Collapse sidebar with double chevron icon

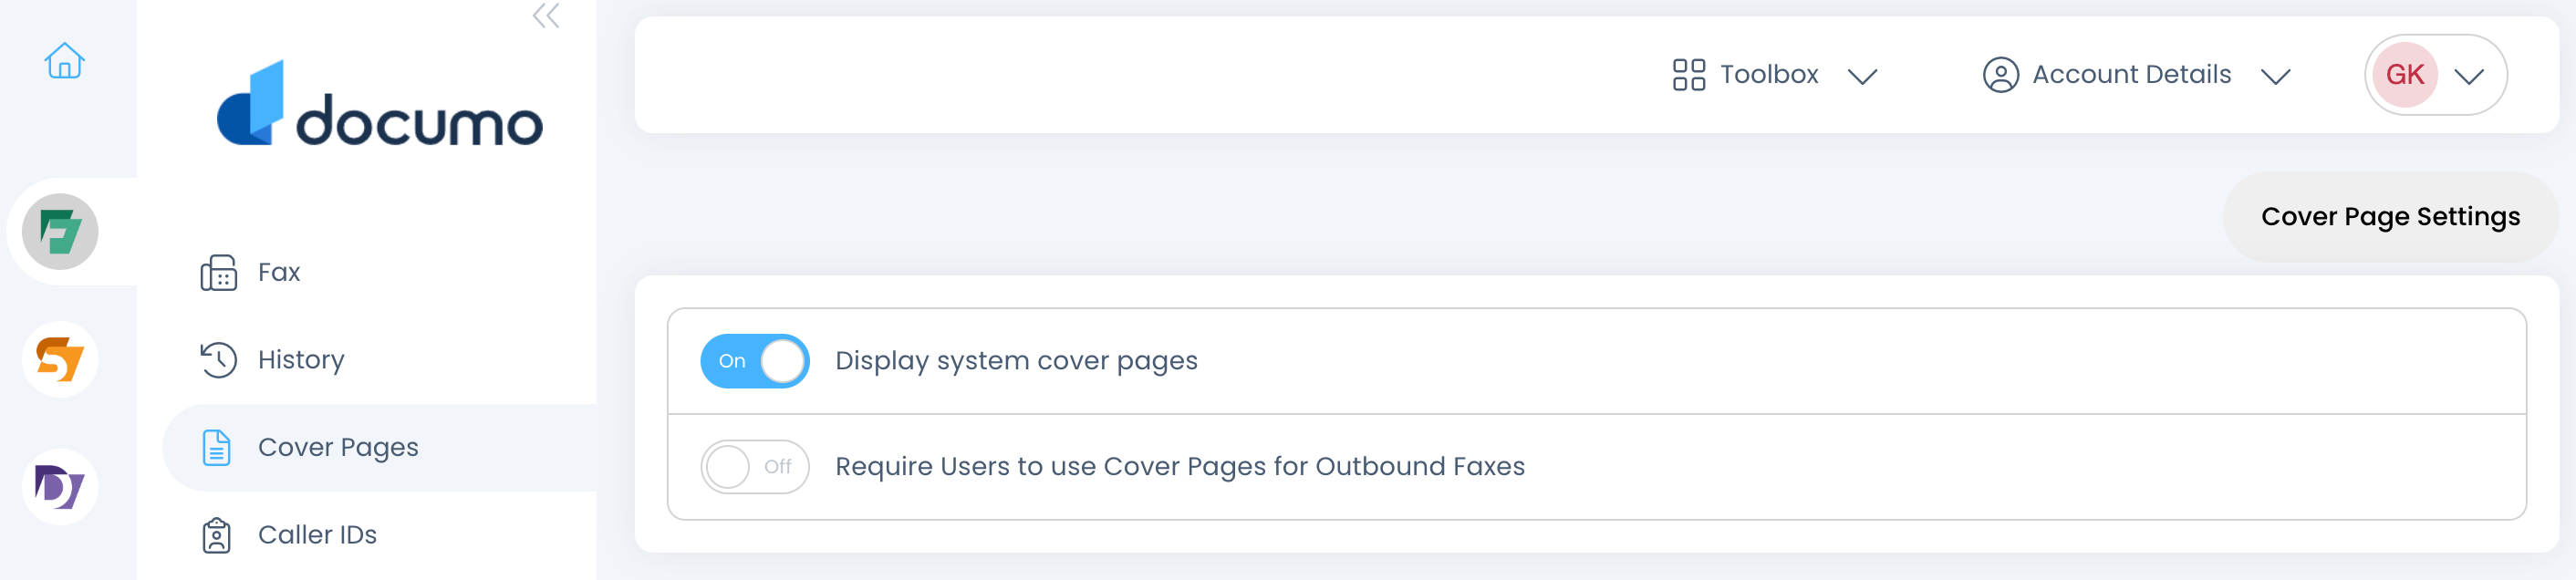(546, 16)
